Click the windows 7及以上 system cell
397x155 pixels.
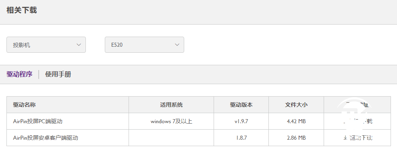tap(171, 121)
